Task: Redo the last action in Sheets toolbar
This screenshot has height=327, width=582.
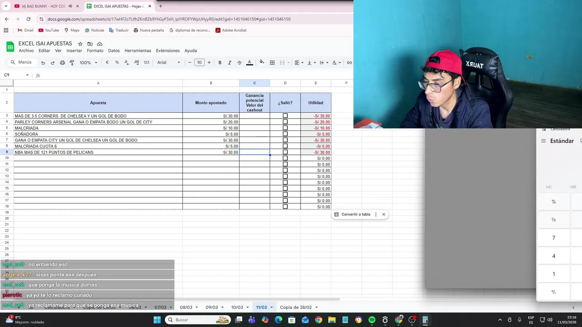Action: click(52, 63)
